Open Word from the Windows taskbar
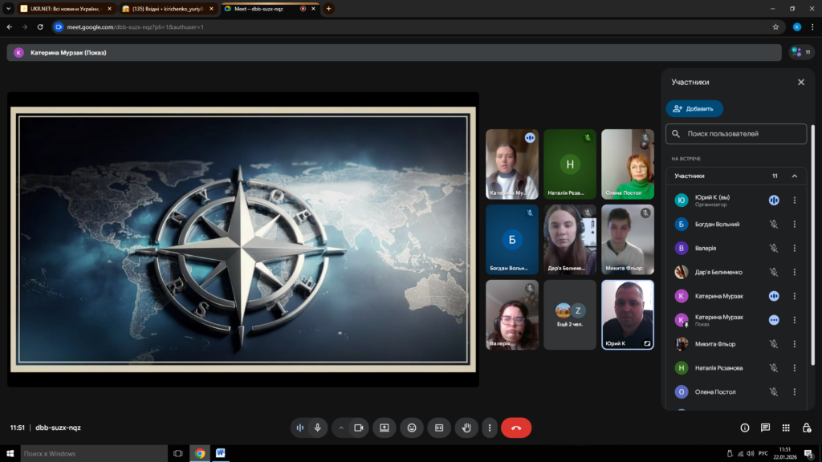Image resolution: width=822 pixels, height=462 pixels. click(x=220, y=453)
